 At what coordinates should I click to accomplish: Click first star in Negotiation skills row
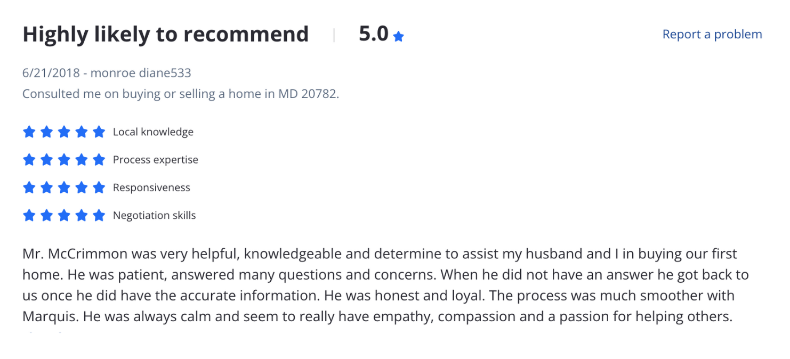tap(29, 215)
